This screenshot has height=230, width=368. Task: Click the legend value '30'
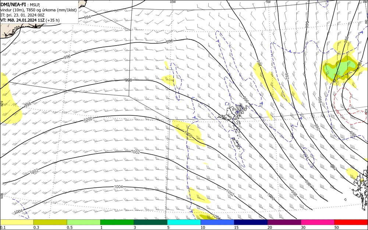tap(303, 227)
